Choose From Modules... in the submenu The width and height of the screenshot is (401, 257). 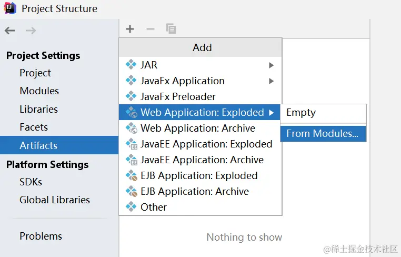point(323,134)
